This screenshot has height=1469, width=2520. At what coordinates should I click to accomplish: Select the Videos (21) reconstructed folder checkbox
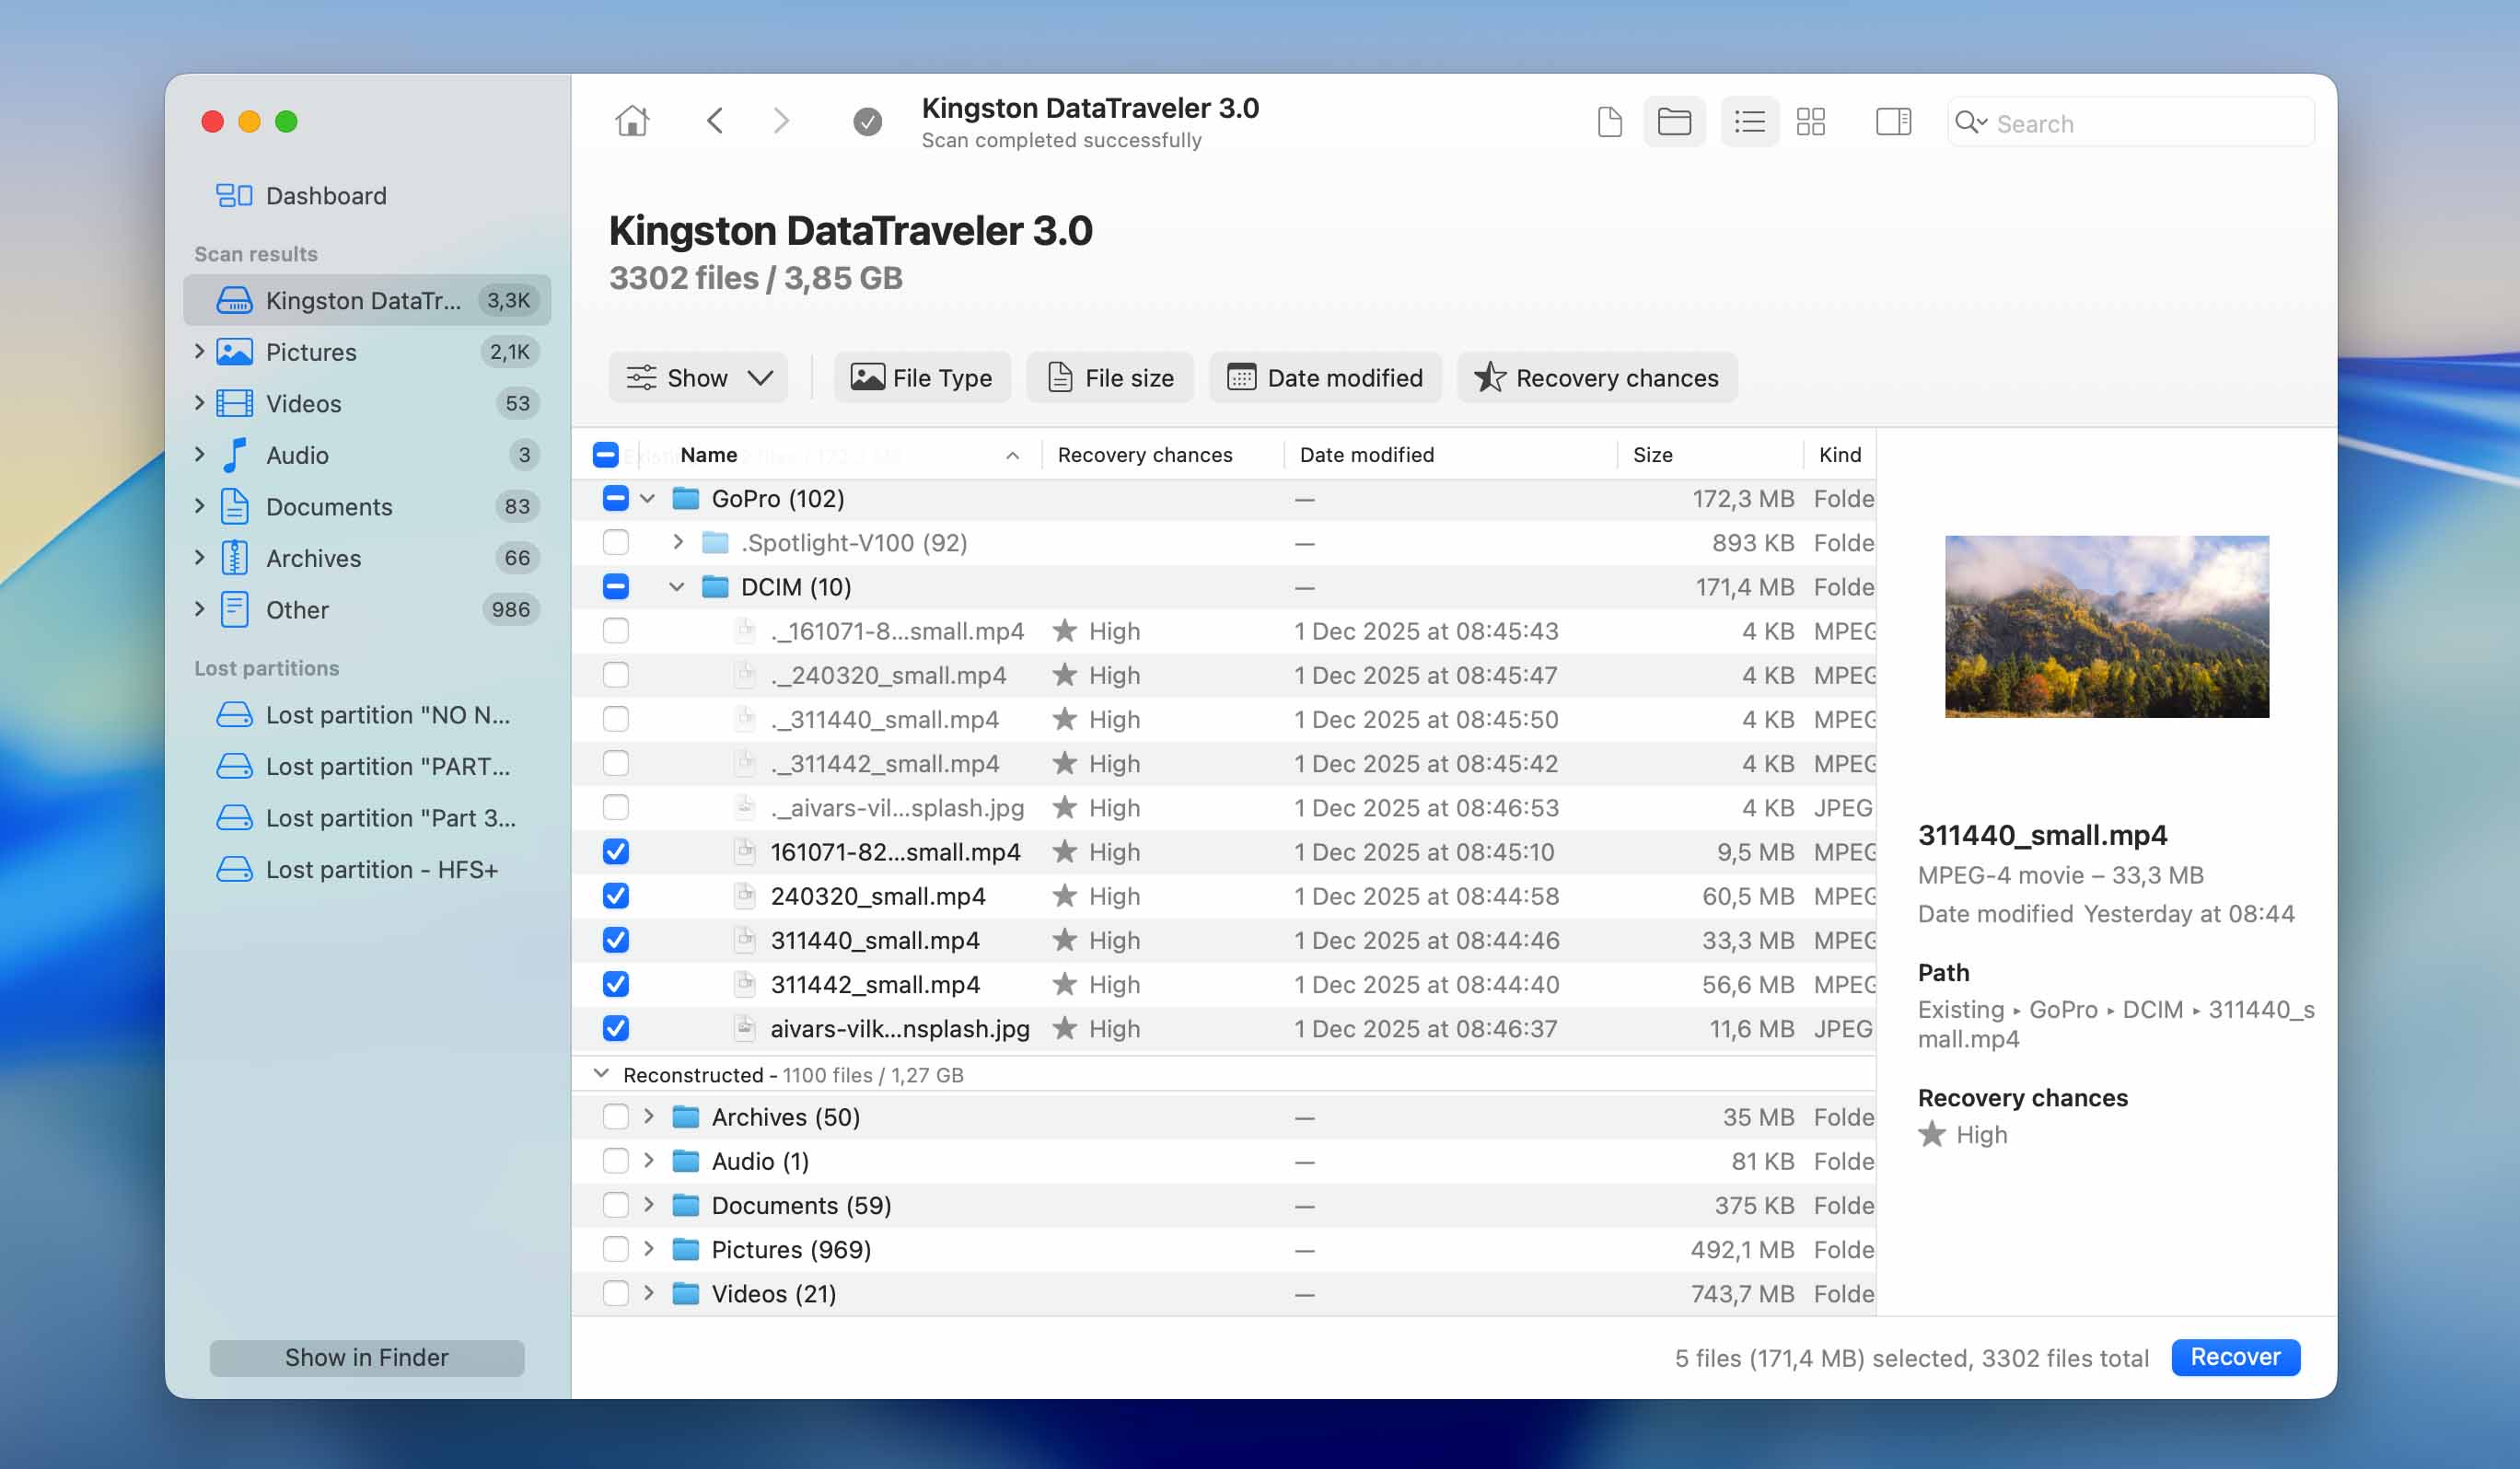click(x=616, y=1293)
